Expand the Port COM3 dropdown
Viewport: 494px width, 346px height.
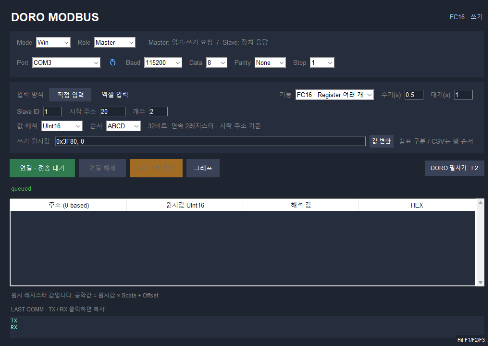point(66,62)
